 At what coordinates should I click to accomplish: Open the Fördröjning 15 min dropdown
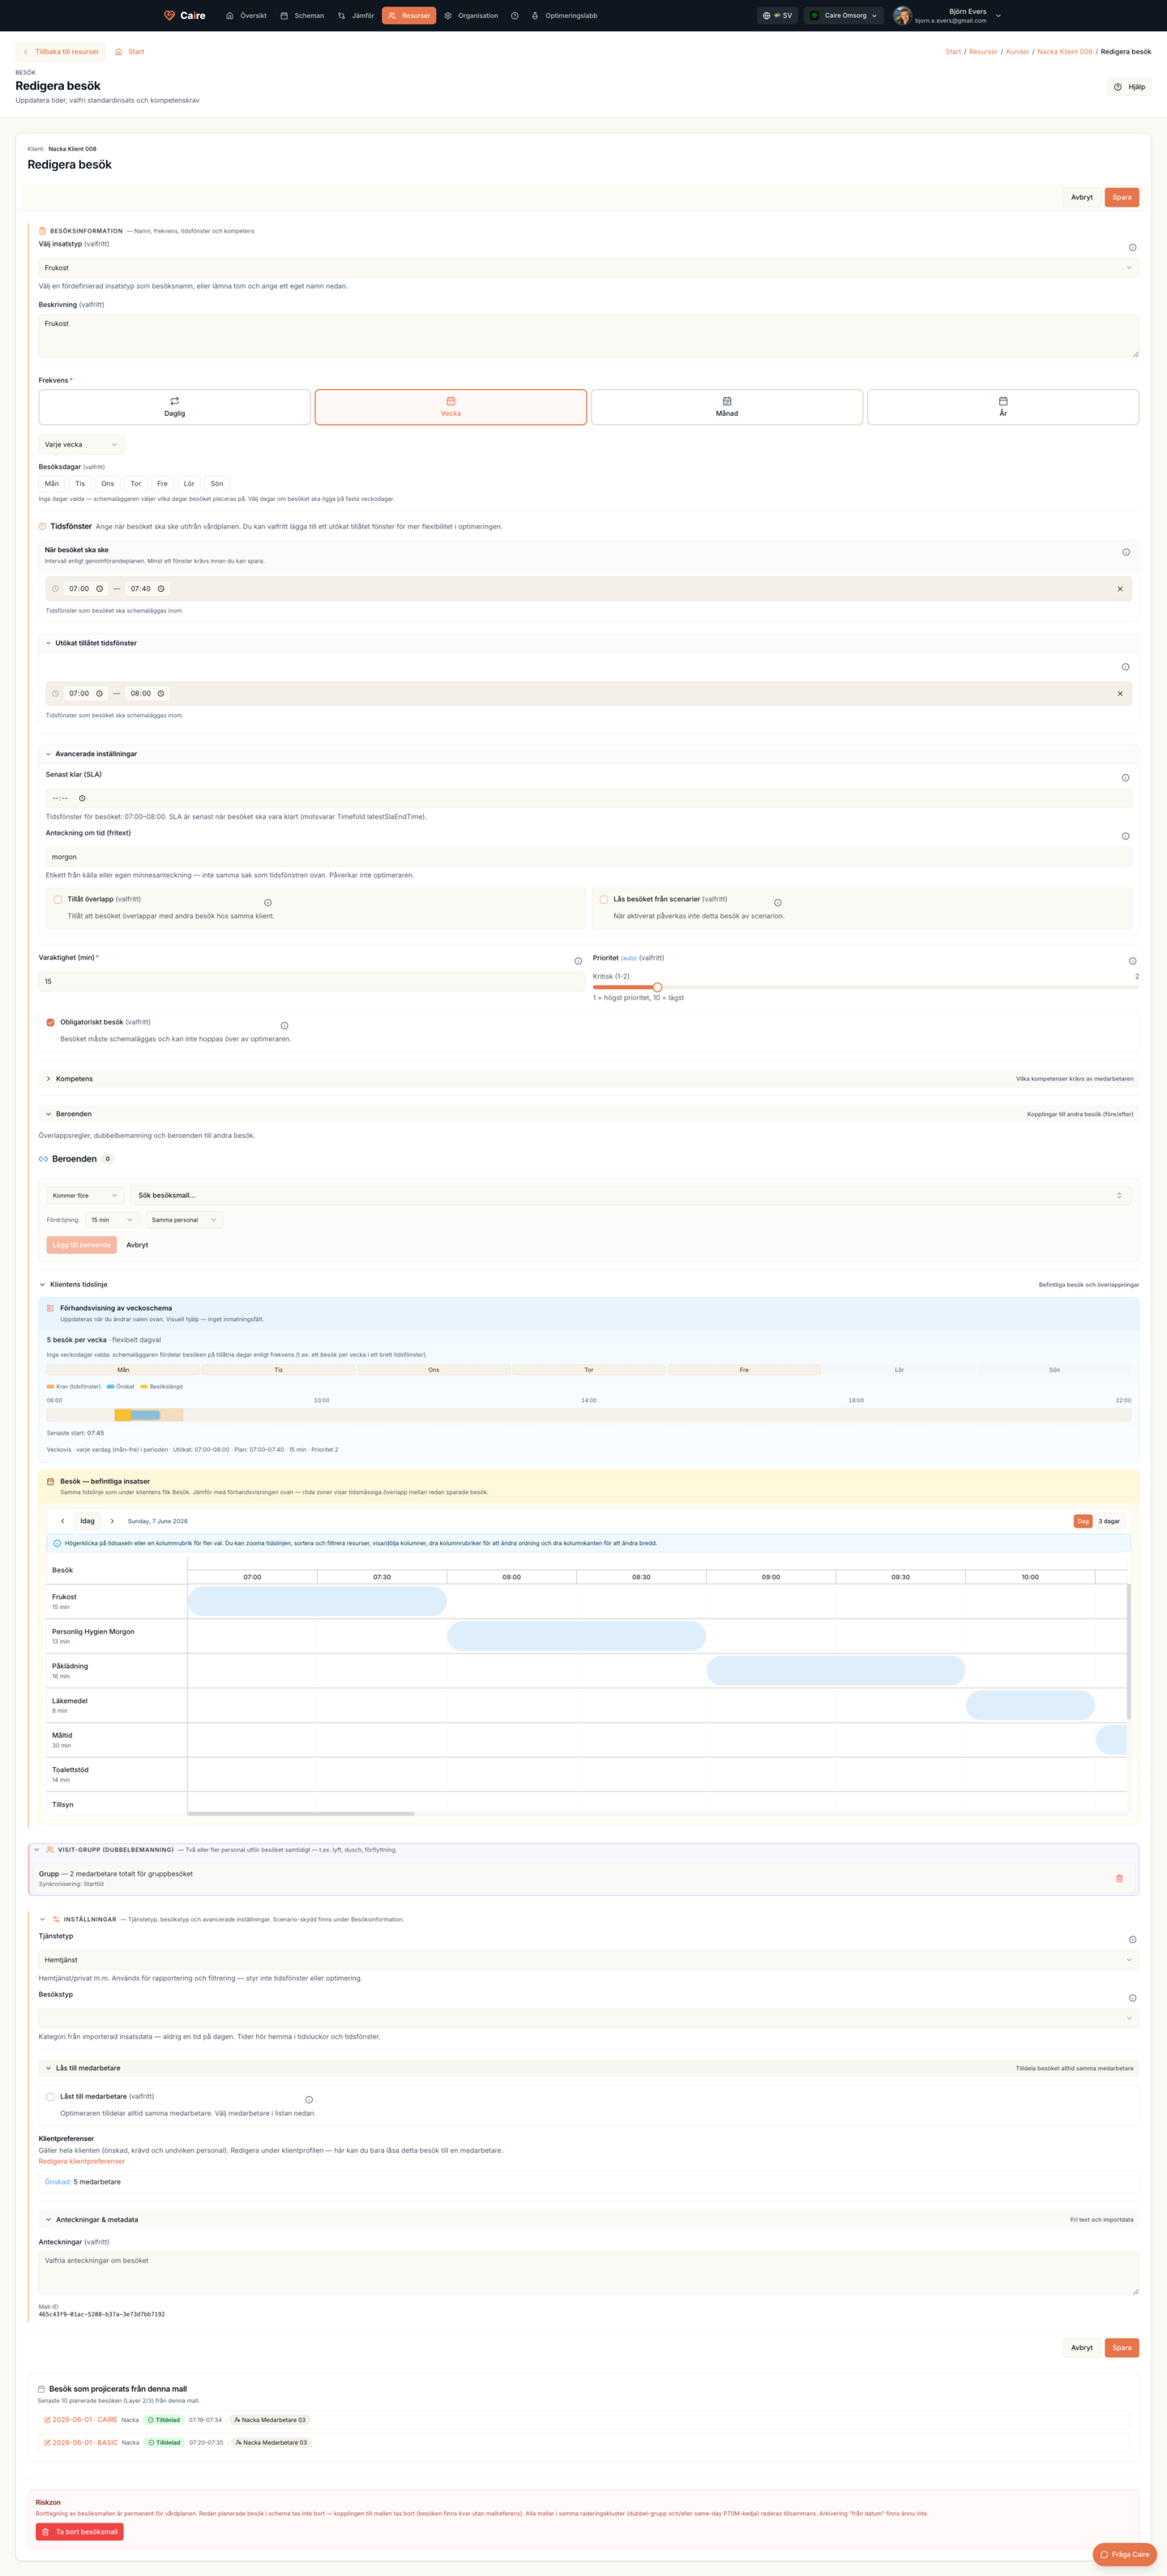pyautogui.click(x=112, y=1220)
